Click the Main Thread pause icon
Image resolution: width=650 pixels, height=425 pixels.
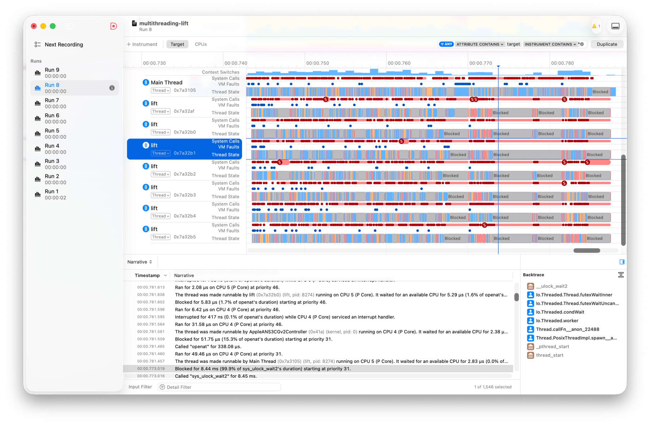click(x=146, y=82)
